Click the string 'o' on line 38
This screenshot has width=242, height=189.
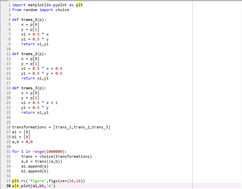(50, 186)
